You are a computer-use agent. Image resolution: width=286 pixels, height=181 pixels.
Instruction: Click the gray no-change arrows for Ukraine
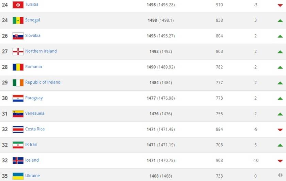tap(280, 175)
